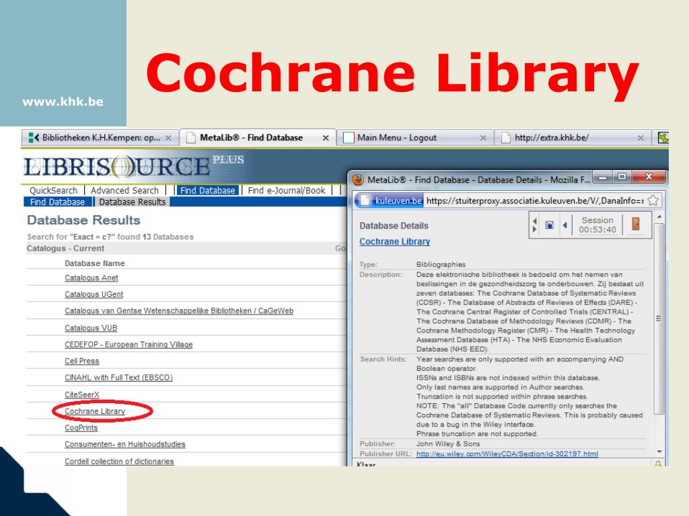The width and height of the screenshot is (689, 516).
Task: Open Find e-Journal/Book menu
Action: [287, 190]
